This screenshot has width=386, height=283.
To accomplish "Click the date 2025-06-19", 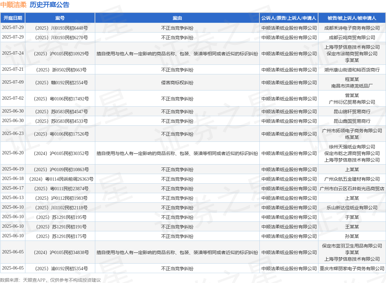I will click(x=13, y=169).
